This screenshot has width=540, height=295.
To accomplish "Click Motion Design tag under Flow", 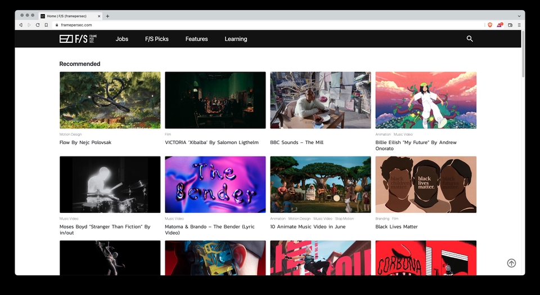I will coord(71,135).
